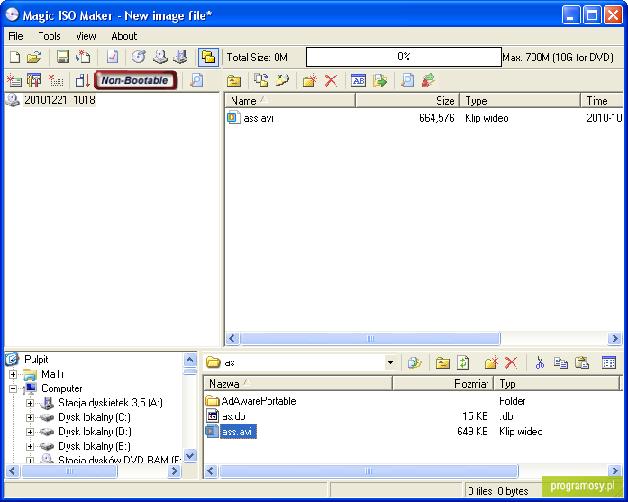
Task: Sort explorer list by Rozmiar column
Action: (x=442, y=384)
